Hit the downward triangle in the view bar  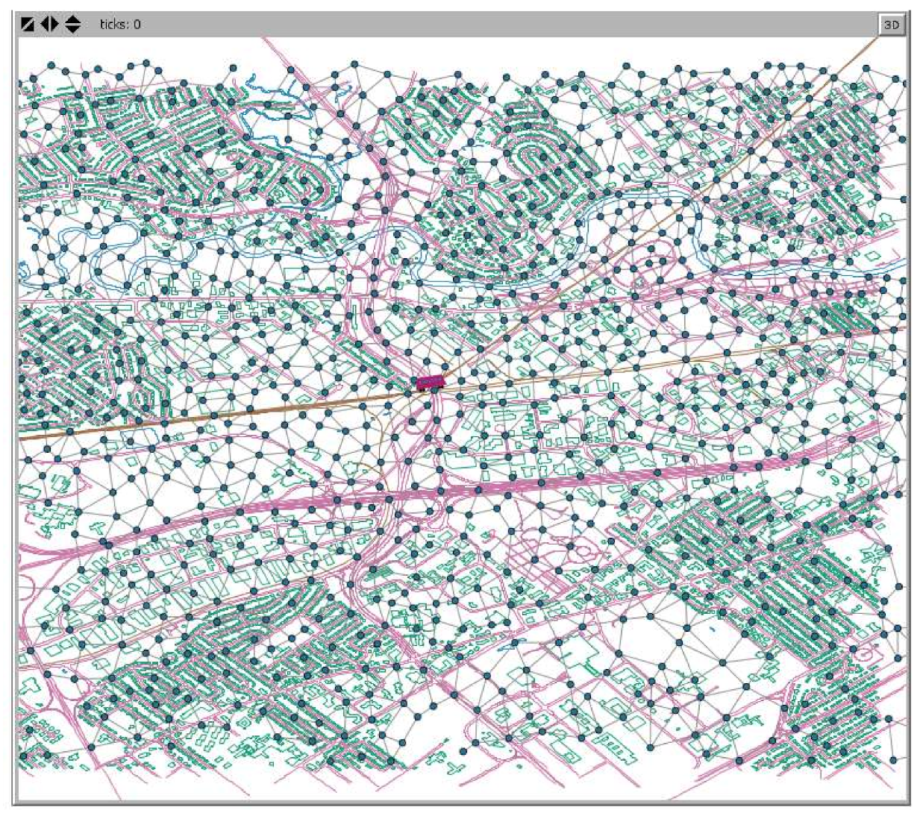pos(72,30)
